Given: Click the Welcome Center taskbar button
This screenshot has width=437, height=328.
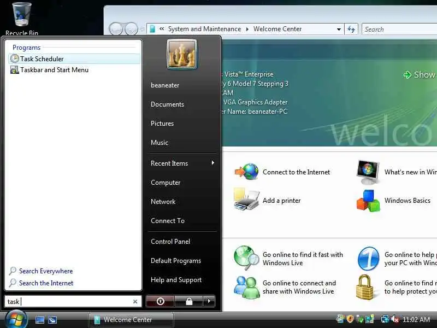Looking at the screenshot, I should pyautogui.click(x=131, y=320).
